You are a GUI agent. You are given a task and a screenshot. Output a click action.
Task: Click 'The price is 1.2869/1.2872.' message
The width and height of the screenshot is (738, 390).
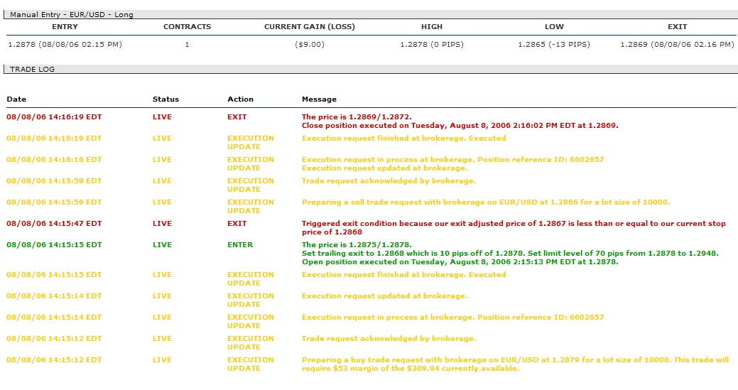pos(357,117)
